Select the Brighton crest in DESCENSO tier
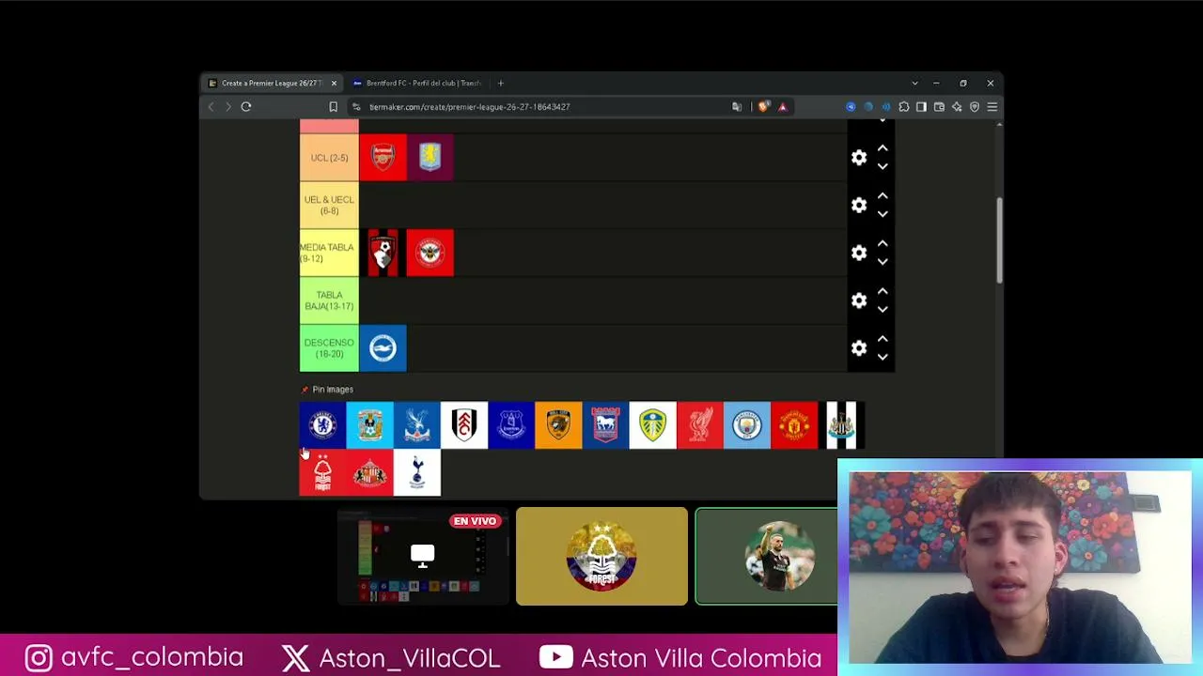Screen dimensions: 1203x676 point(383,348)
